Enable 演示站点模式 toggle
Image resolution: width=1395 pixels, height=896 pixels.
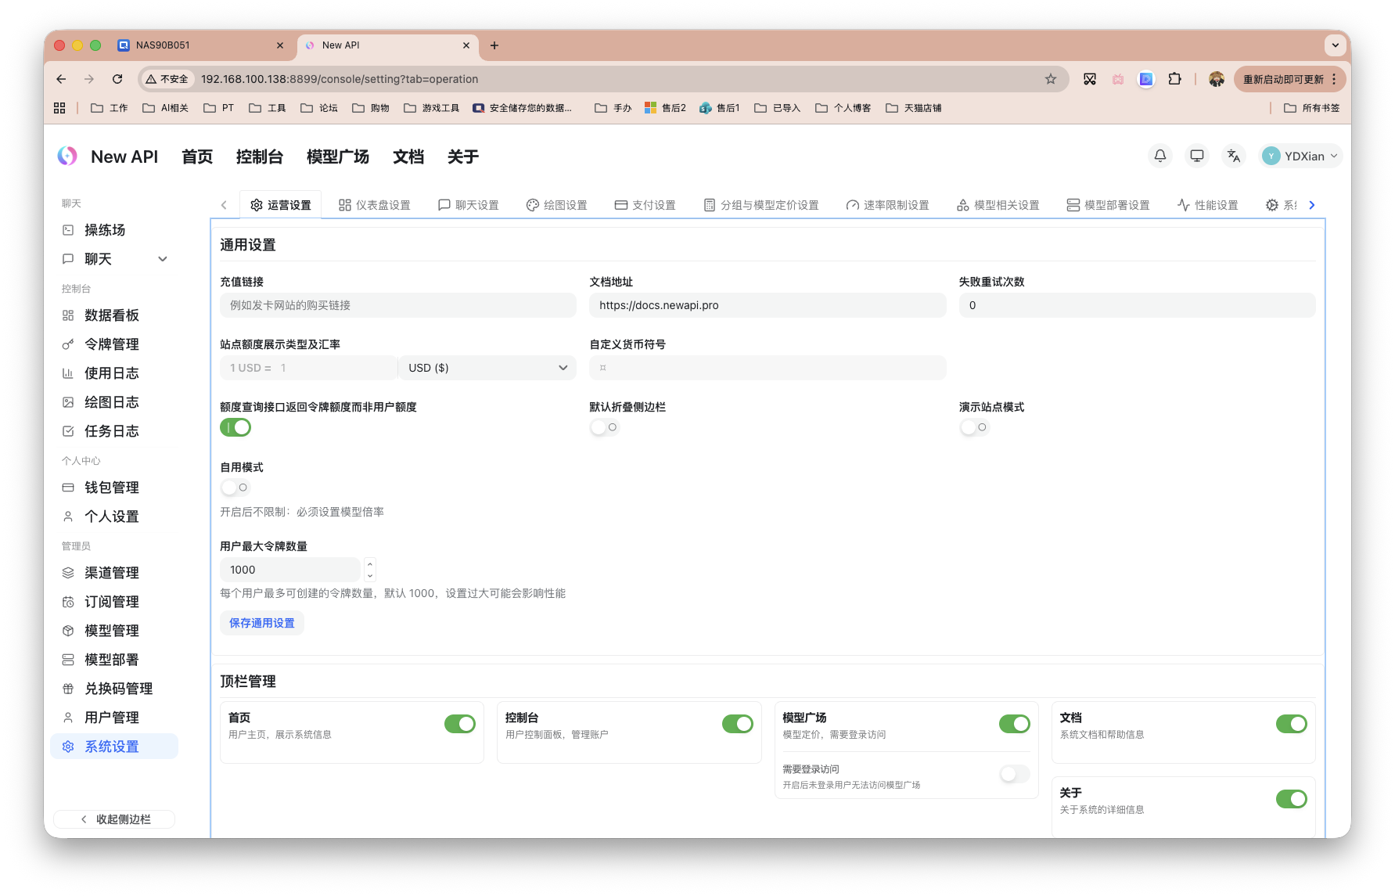(x=973, y=426)
